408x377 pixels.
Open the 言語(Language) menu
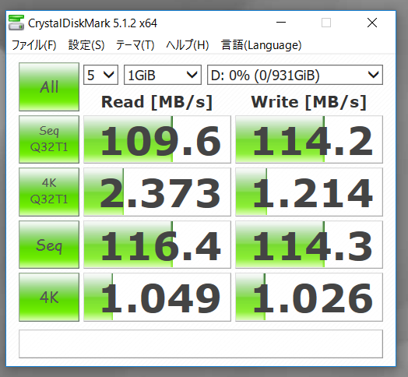click(262, 45)
